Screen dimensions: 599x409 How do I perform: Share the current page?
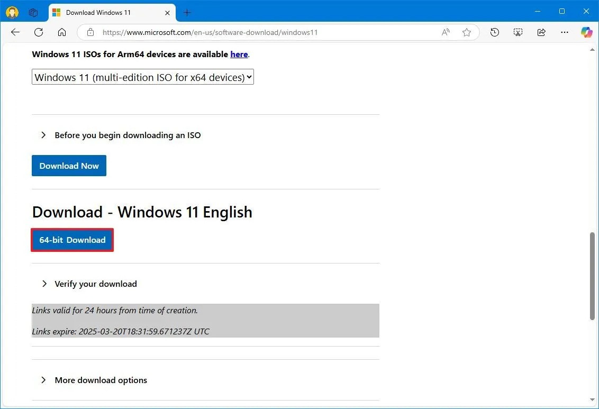point(541,32)
